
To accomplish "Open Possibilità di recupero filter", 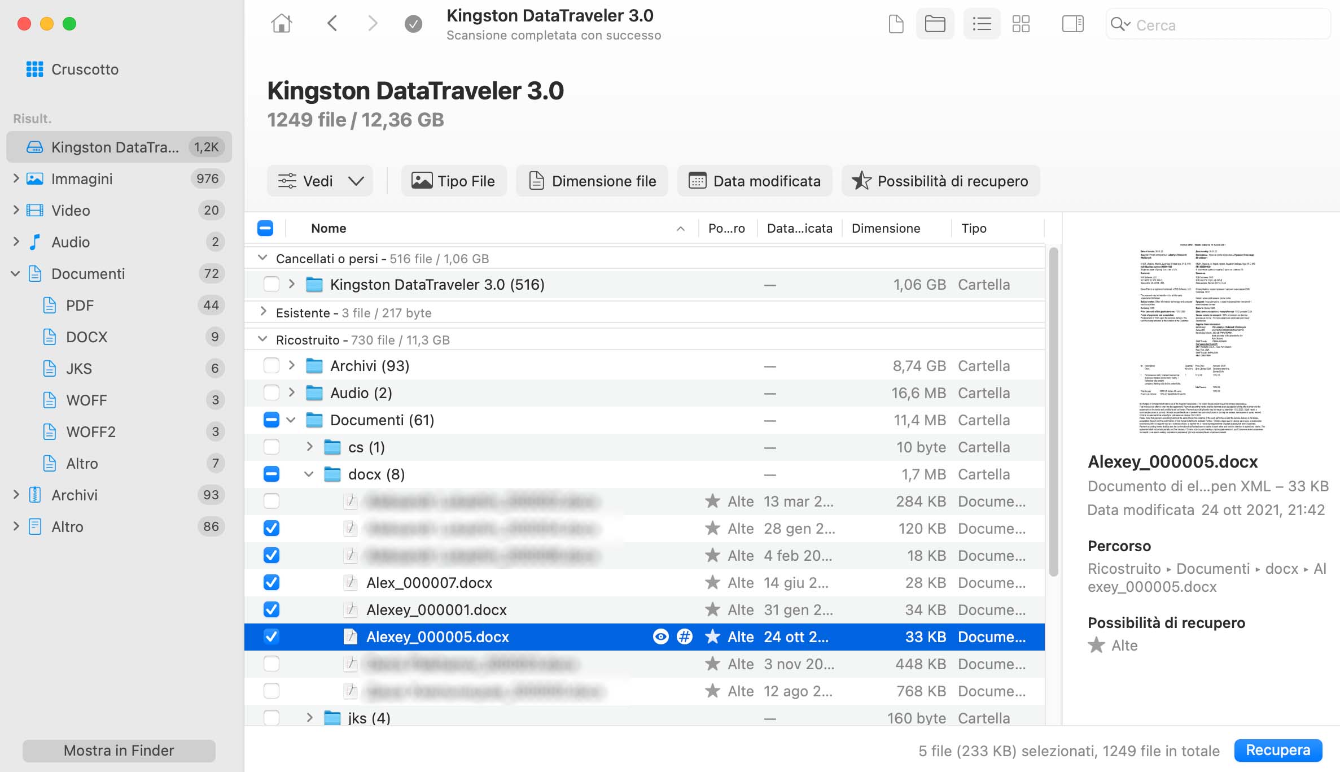I will 940,181.
